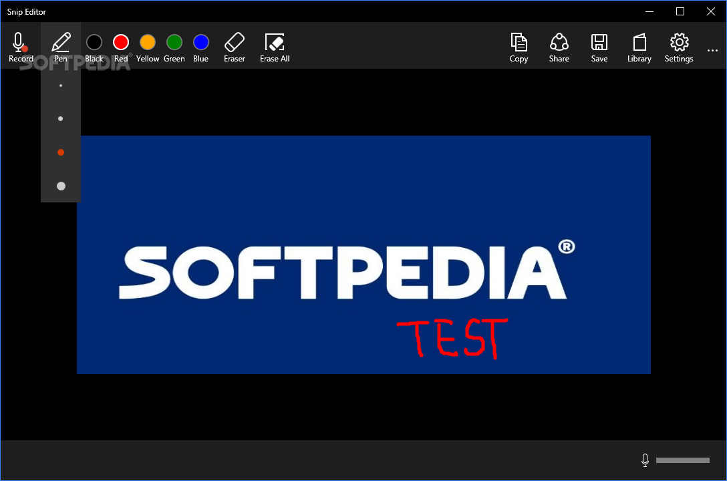This screenshot has width=727, height=481.
Task: Maximize the Snip Editor window
Action: (x=680, y=11)
